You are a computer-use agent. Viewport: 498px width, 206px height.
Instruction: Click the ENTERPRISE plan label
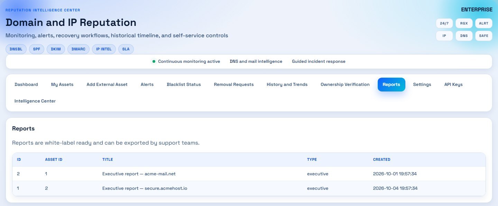(x=477, y=10)
